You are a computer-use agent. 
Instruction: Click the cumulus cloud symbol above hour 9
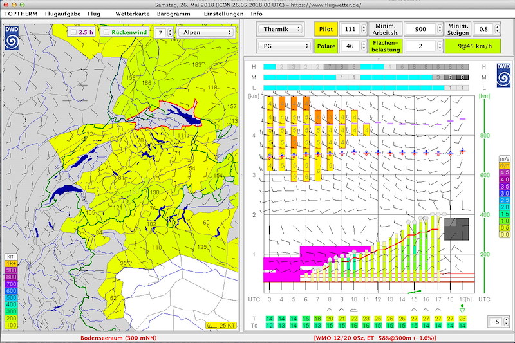tap(342, 310)
